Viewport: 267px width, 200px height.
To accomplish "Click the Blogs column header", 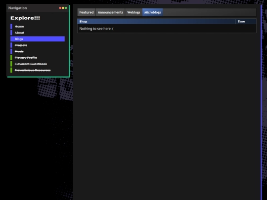I will pyautogui.click(x=156, y=21).
